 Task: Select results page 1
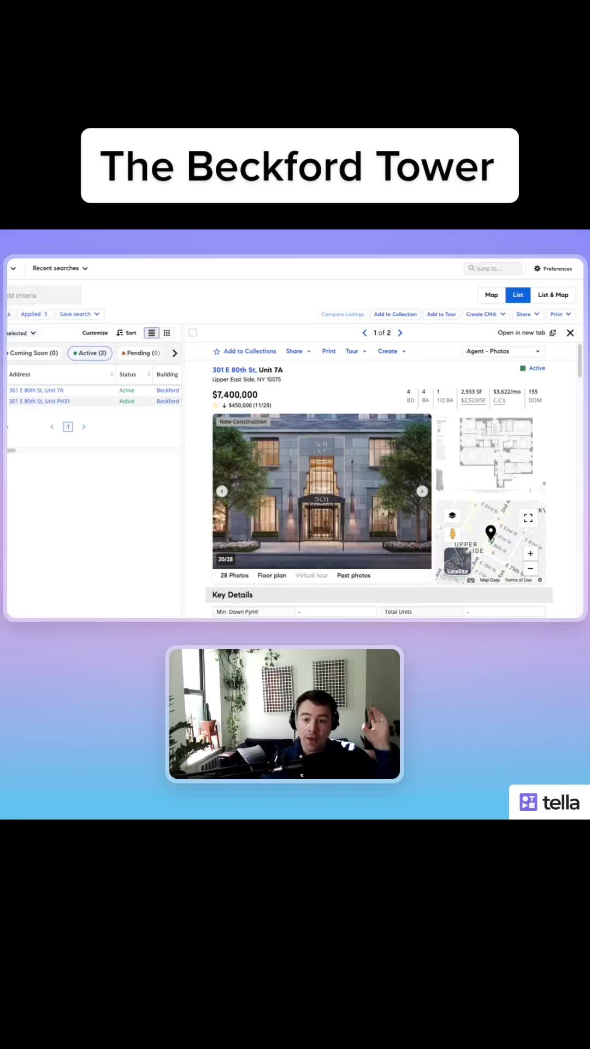68,427
